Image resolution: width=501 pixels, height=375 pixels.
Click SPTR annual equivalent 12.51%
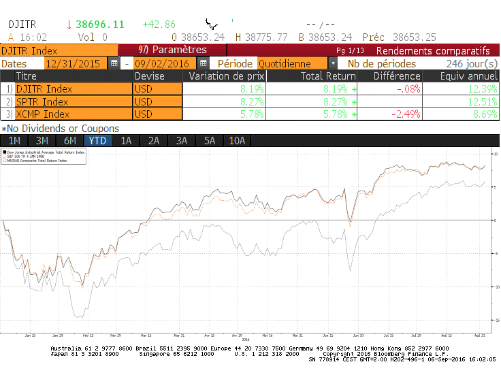[483, 101]
